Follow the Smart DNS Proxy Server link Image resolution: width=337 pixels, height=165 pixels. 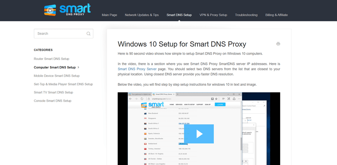(x=137, y=69)
